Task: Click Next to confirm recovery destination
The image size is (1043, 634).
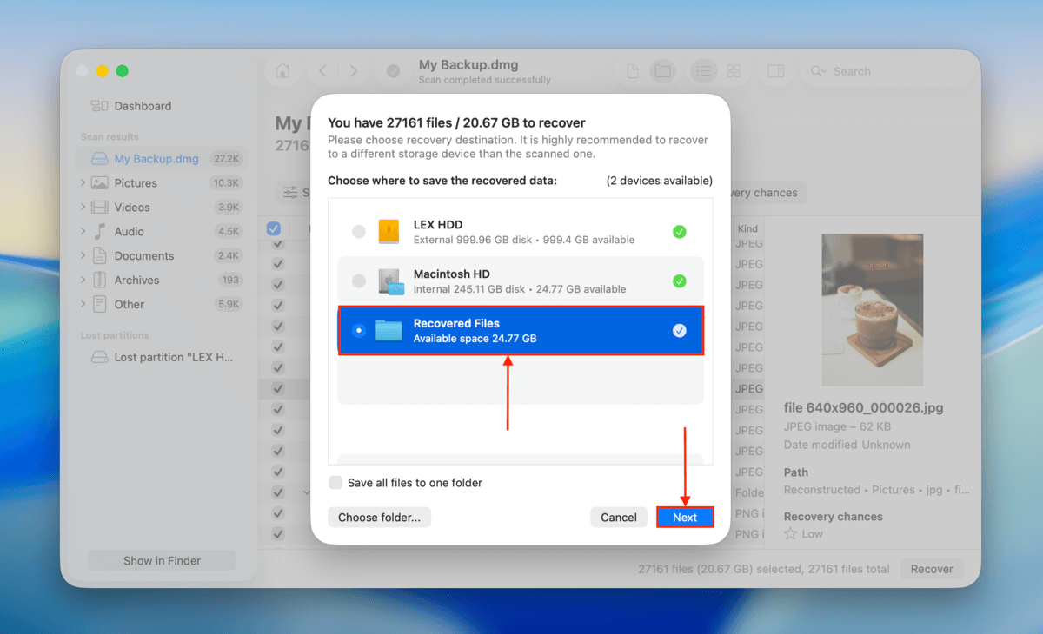Action: click(685, 518)
